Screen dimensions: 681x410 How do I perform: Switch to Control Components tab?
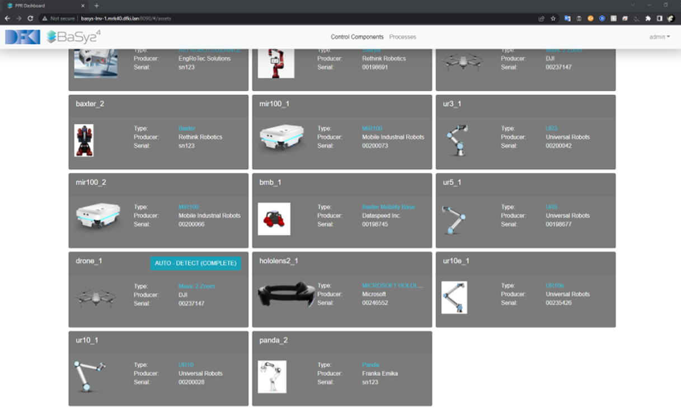357,37
